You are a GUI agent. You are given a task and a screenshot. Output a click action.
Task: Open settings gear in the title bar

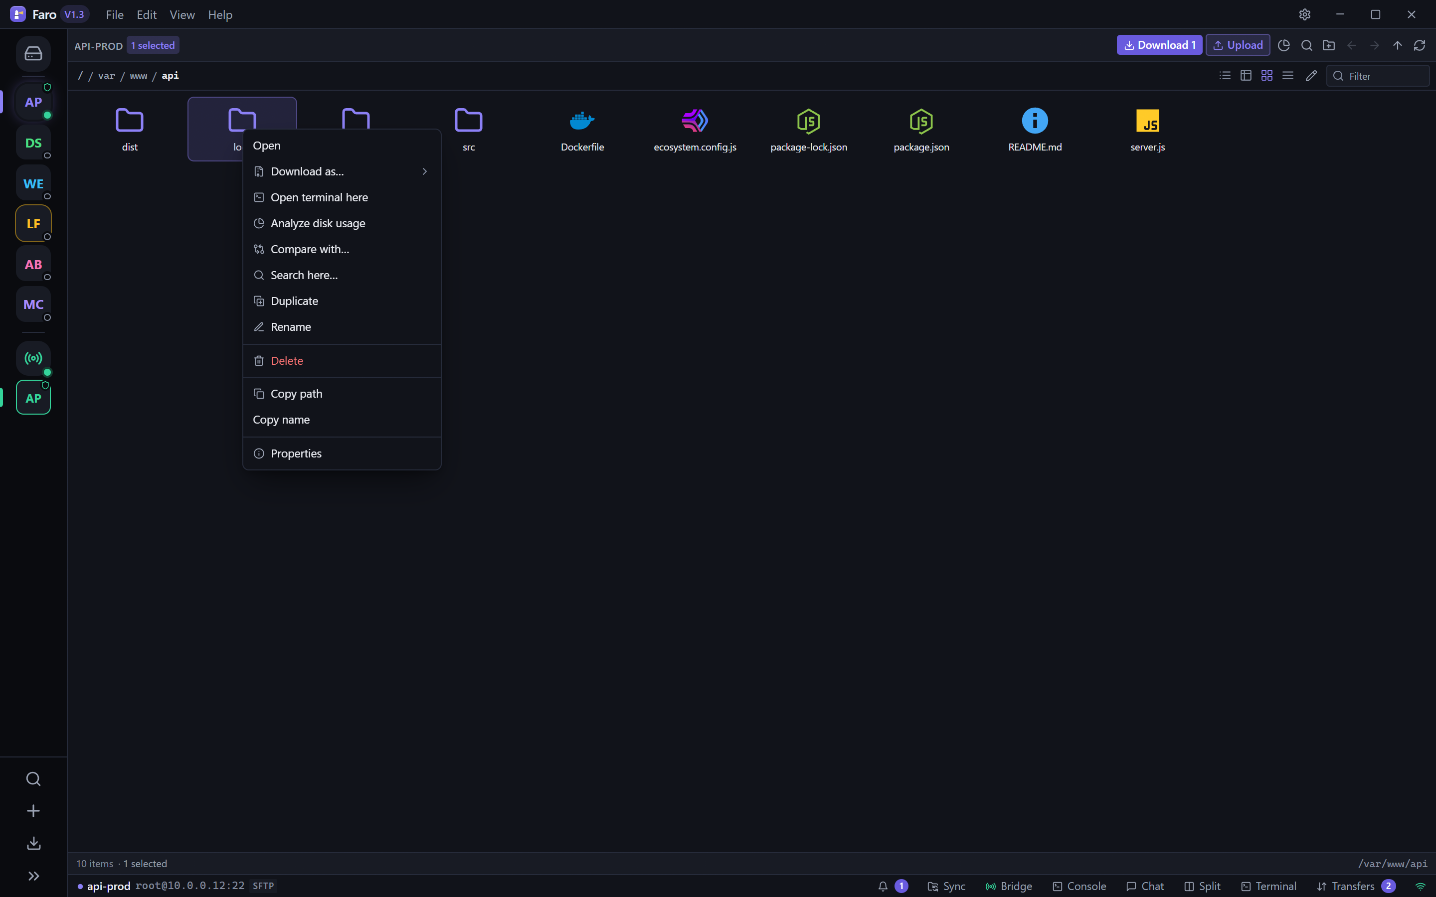click(x=1304, y=14)
